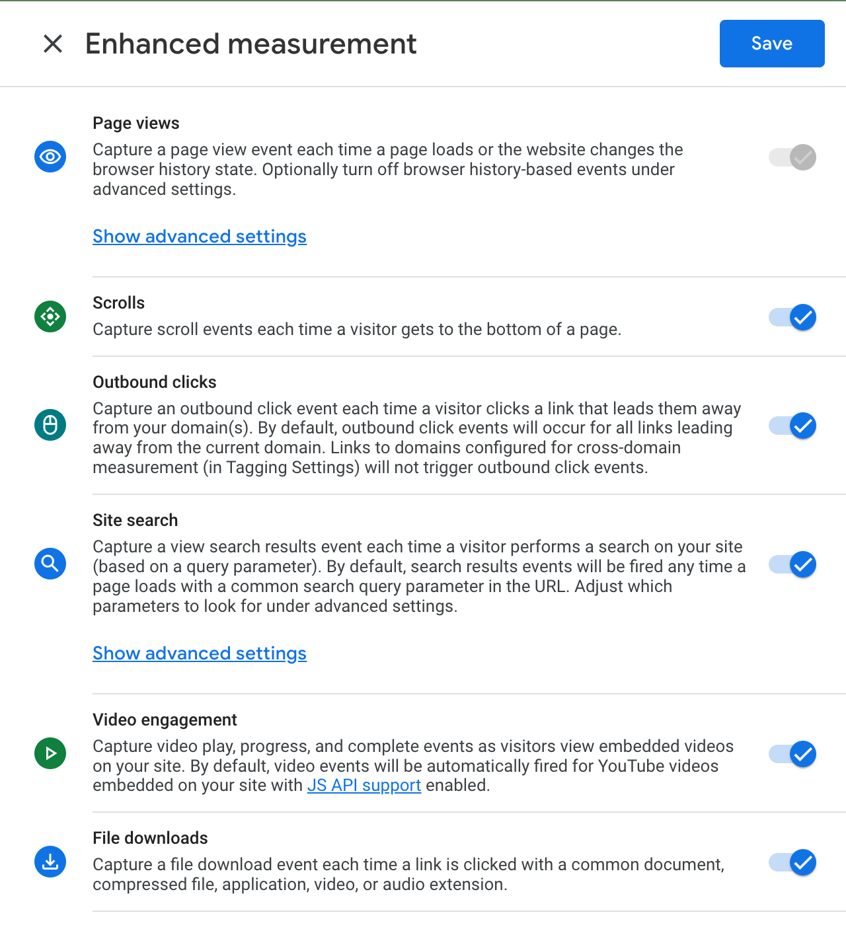The width and height of the screenshot is (846, 933).
Task: Switch off File downloads toggle
Action: (x=792, y=862)
